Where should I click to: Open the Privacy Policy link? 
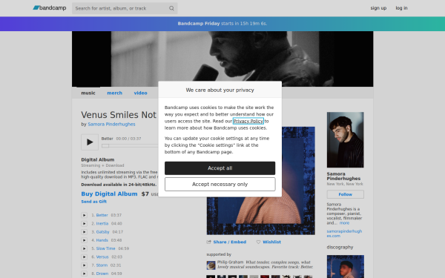[x=248, y=121]
